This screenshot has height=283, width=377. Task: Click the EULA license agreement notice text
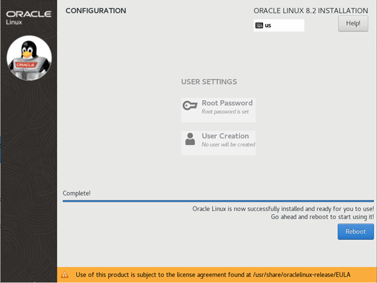[213, 275]
